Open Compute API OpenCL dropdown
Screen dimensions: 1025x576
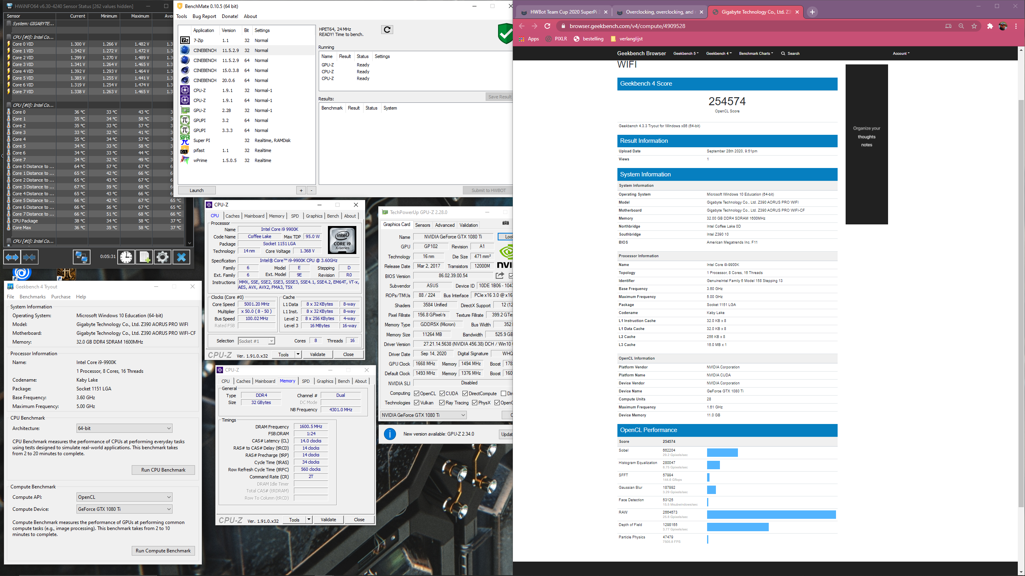[124, 497]
